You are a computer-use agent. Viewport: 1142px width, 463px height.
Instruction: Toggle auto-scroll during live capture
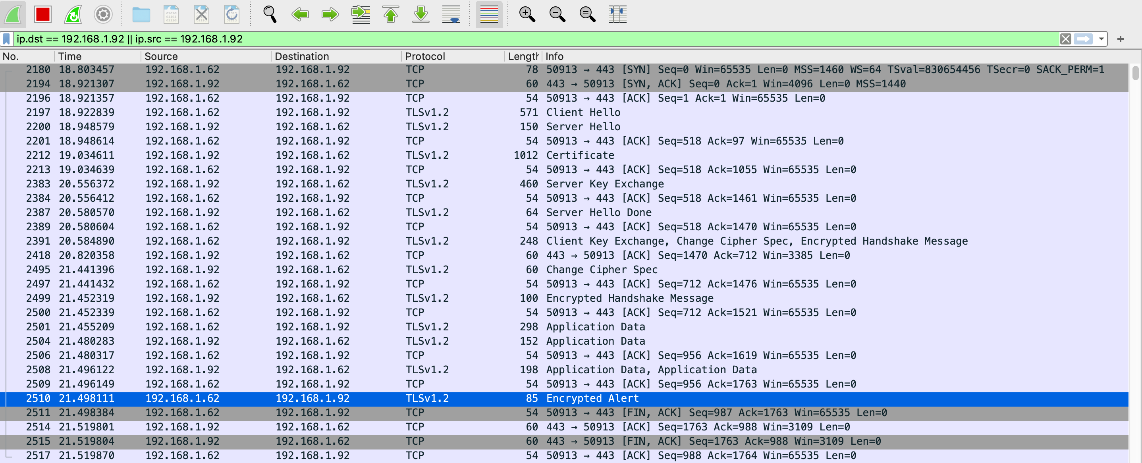(x=451, y=15)
